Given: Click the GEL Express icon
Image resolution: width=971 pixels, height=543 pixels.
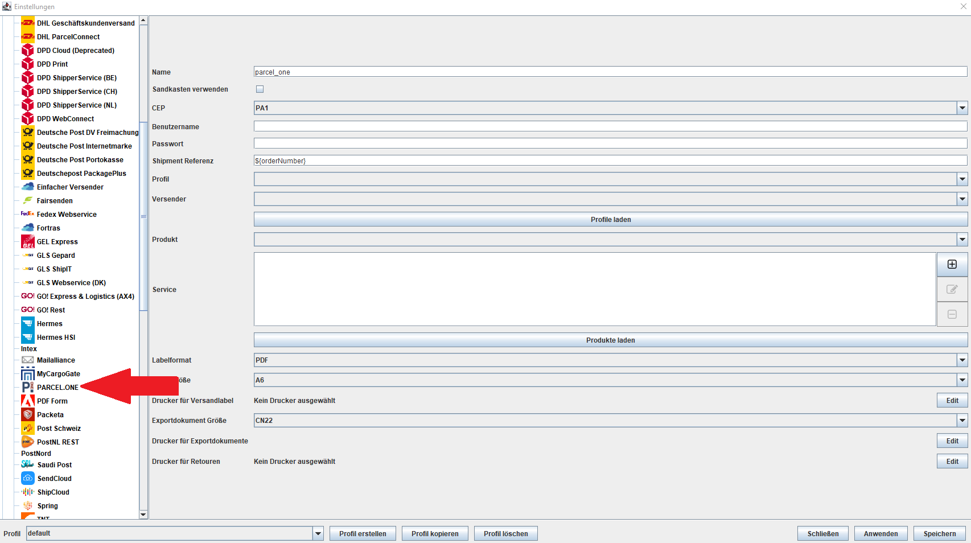Looking at the screenshot, I should 28,241.
